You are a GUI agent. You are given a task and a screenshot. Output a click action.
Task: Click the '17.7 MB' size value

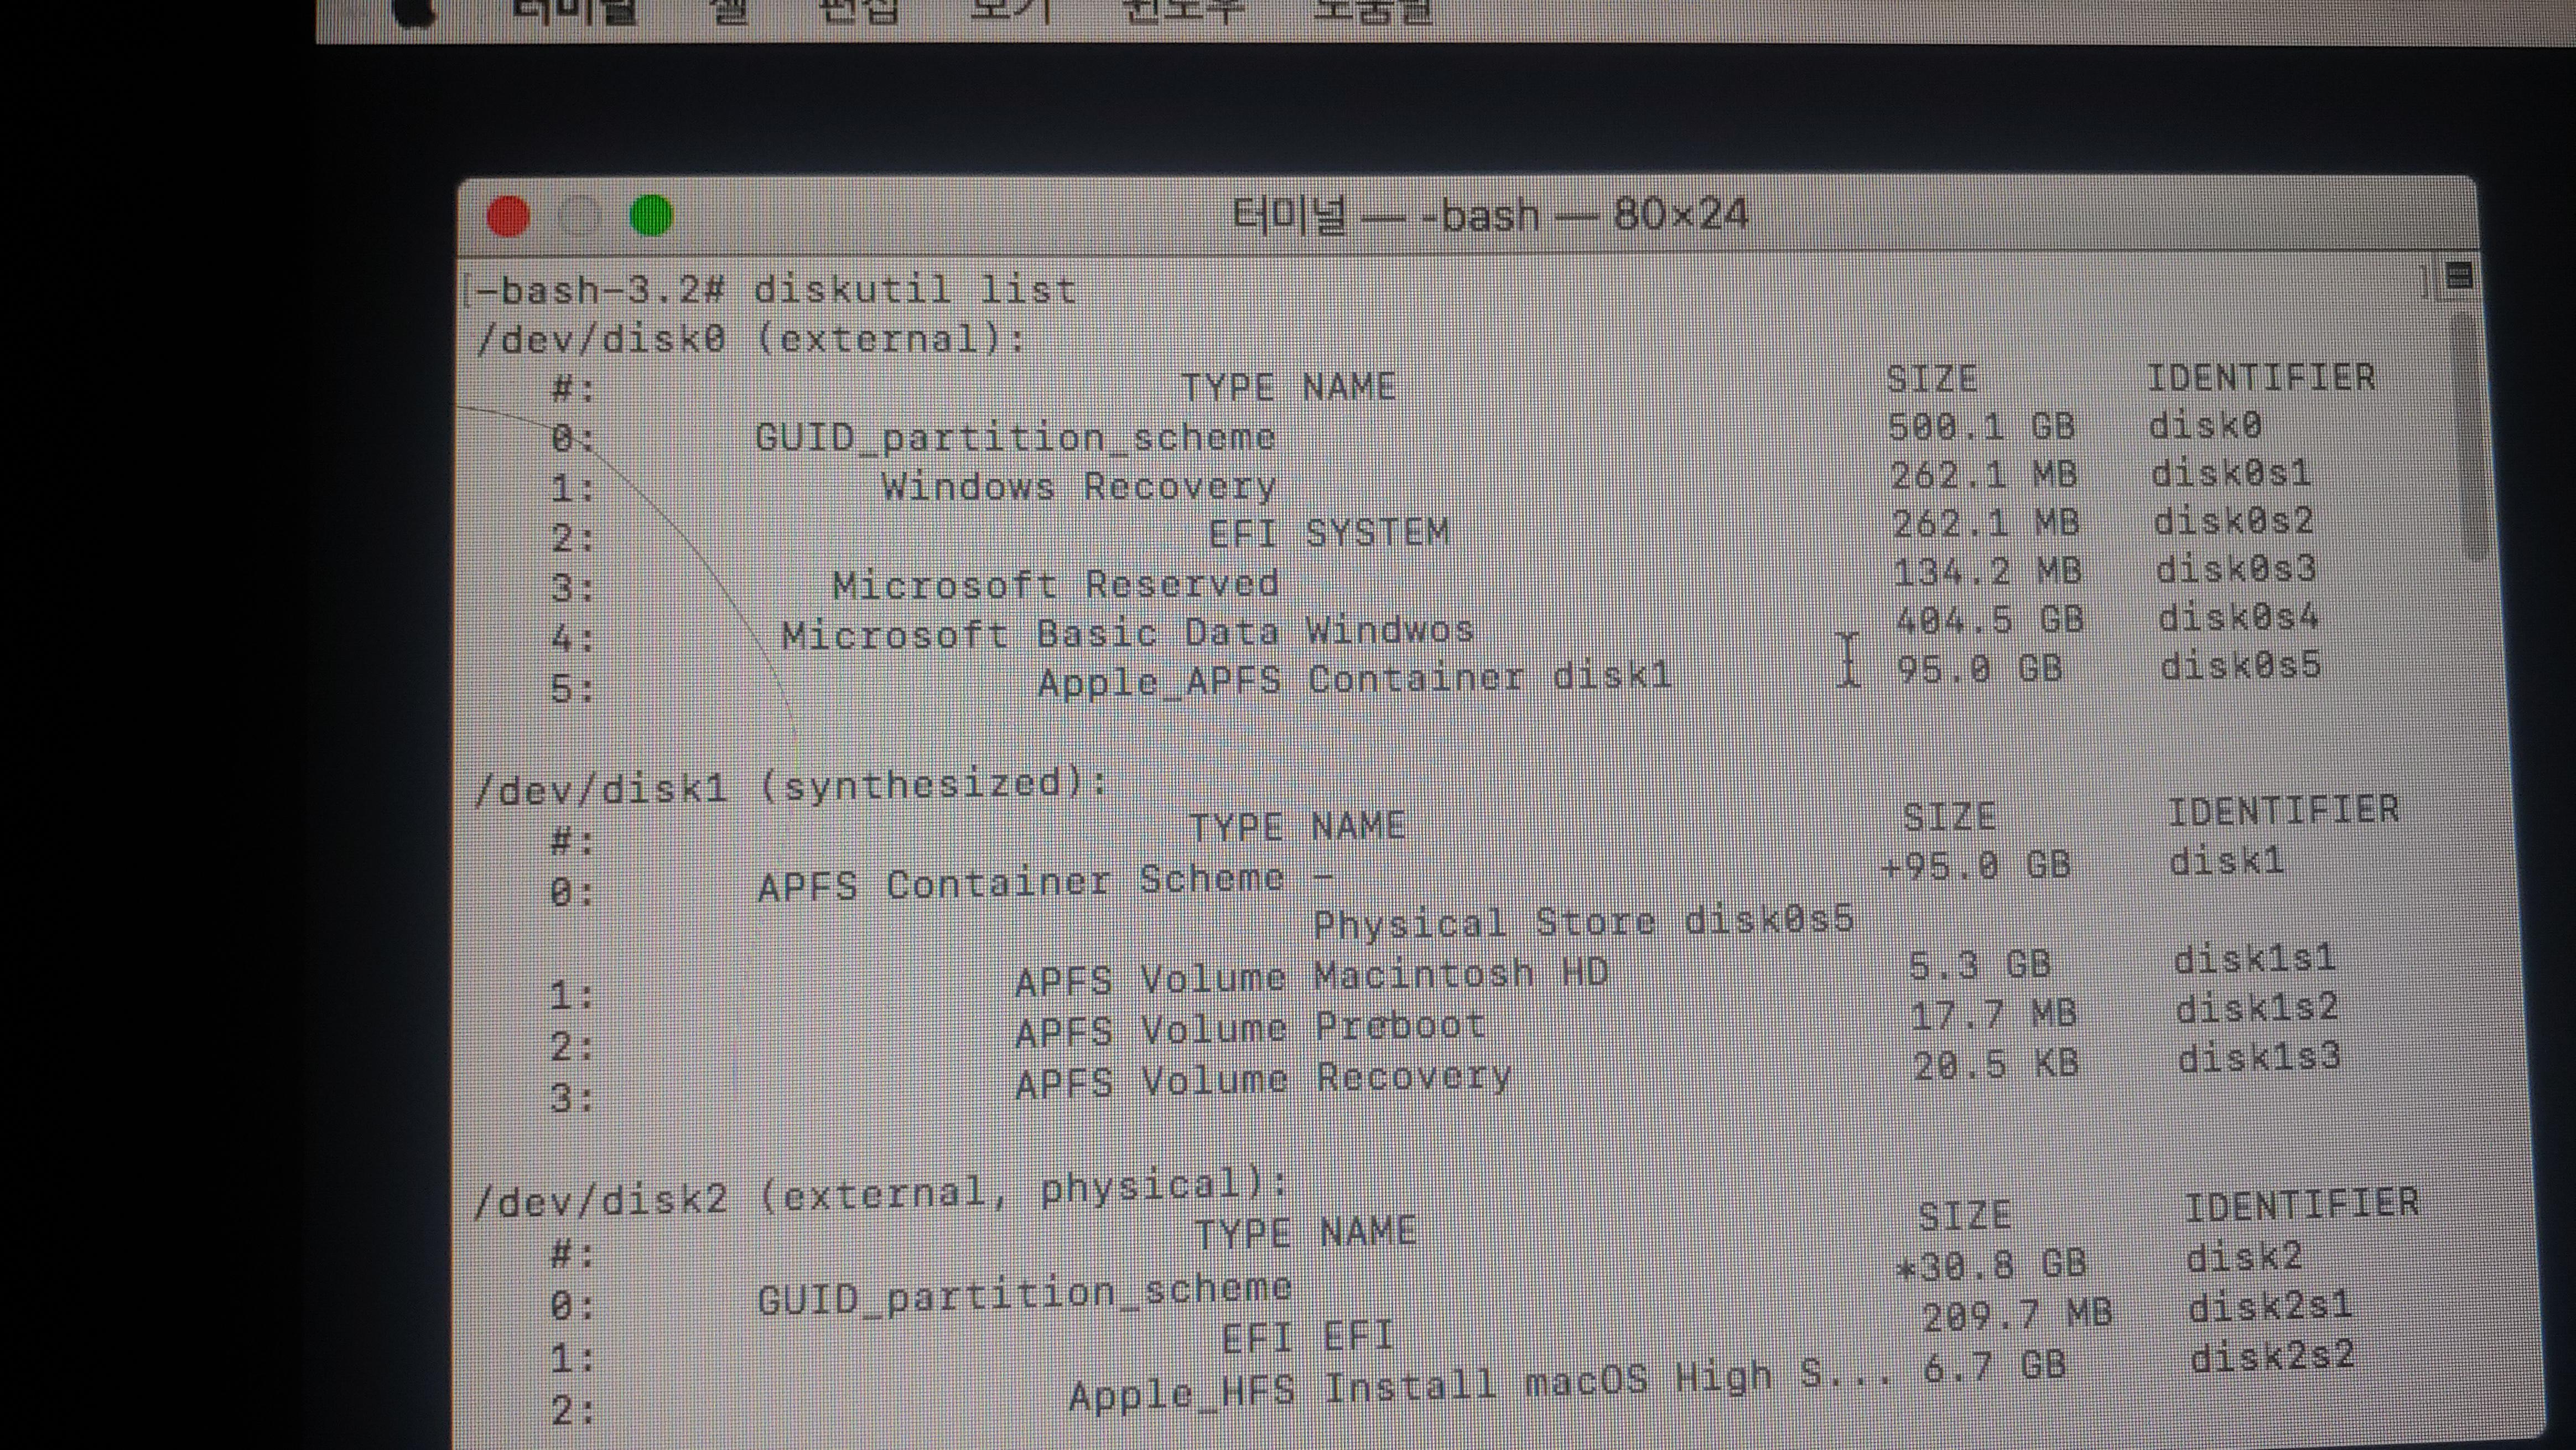1994,1015
